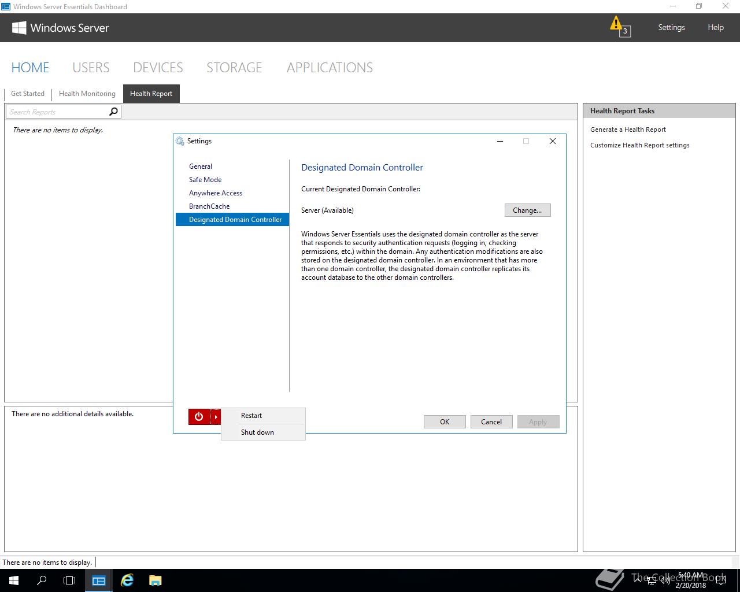Minimize the Settings dialog
740x592 pixels.
point(500,141)
